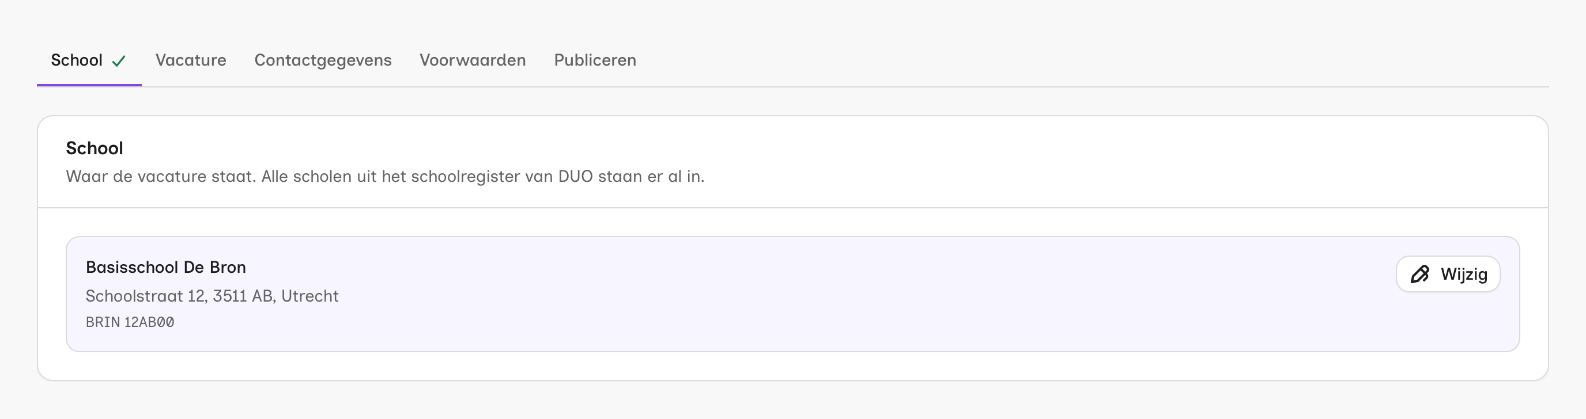Click the word Utrecht in the address
Screen dimensions: 1586x419
pos(309,296)
